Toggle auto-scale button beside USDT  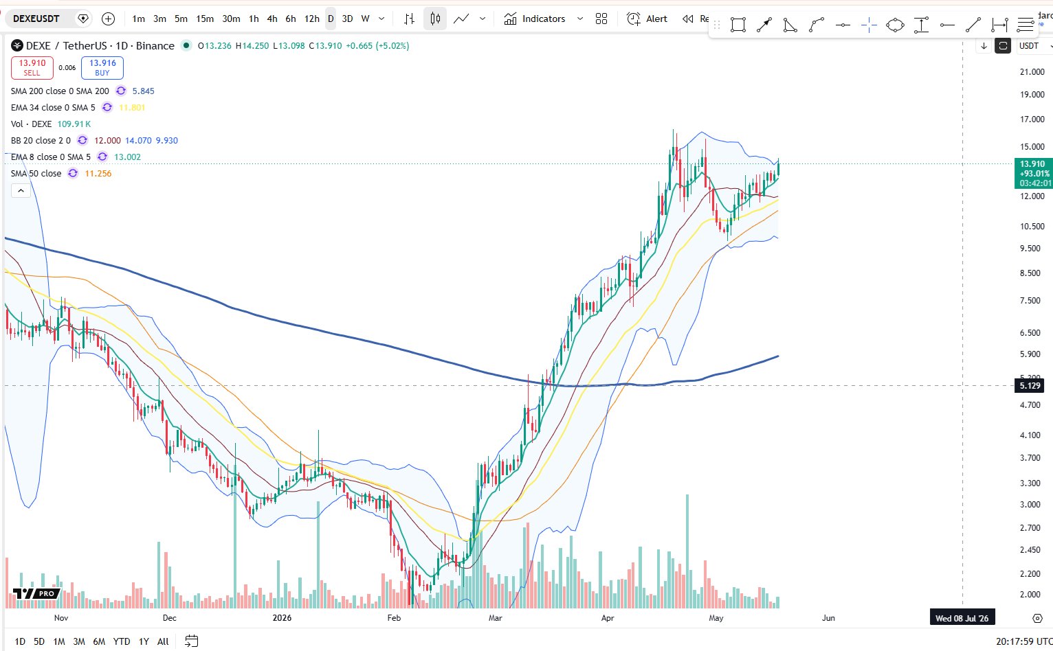click(1004, 46)
